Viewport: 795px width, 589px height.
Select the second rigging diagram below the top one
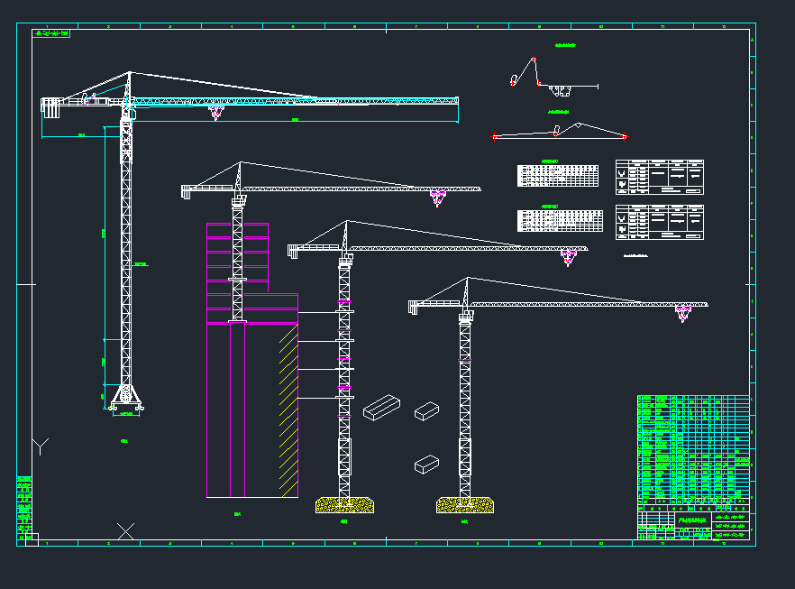point(559,132)
